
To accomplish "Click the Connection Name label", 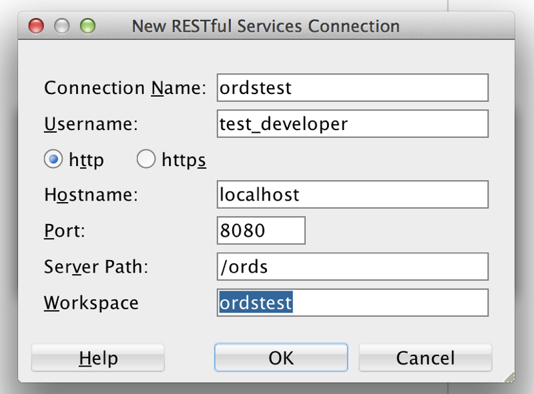I will point(125,88).
